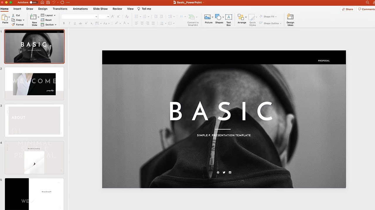
Task: Click the Twitter icon on the slide
Action: pos(224,172)
